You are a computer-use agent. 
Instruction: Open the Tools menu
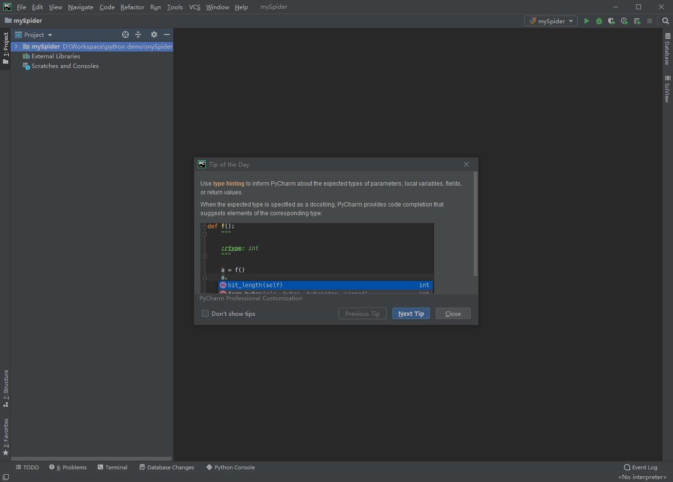[175, 7]
